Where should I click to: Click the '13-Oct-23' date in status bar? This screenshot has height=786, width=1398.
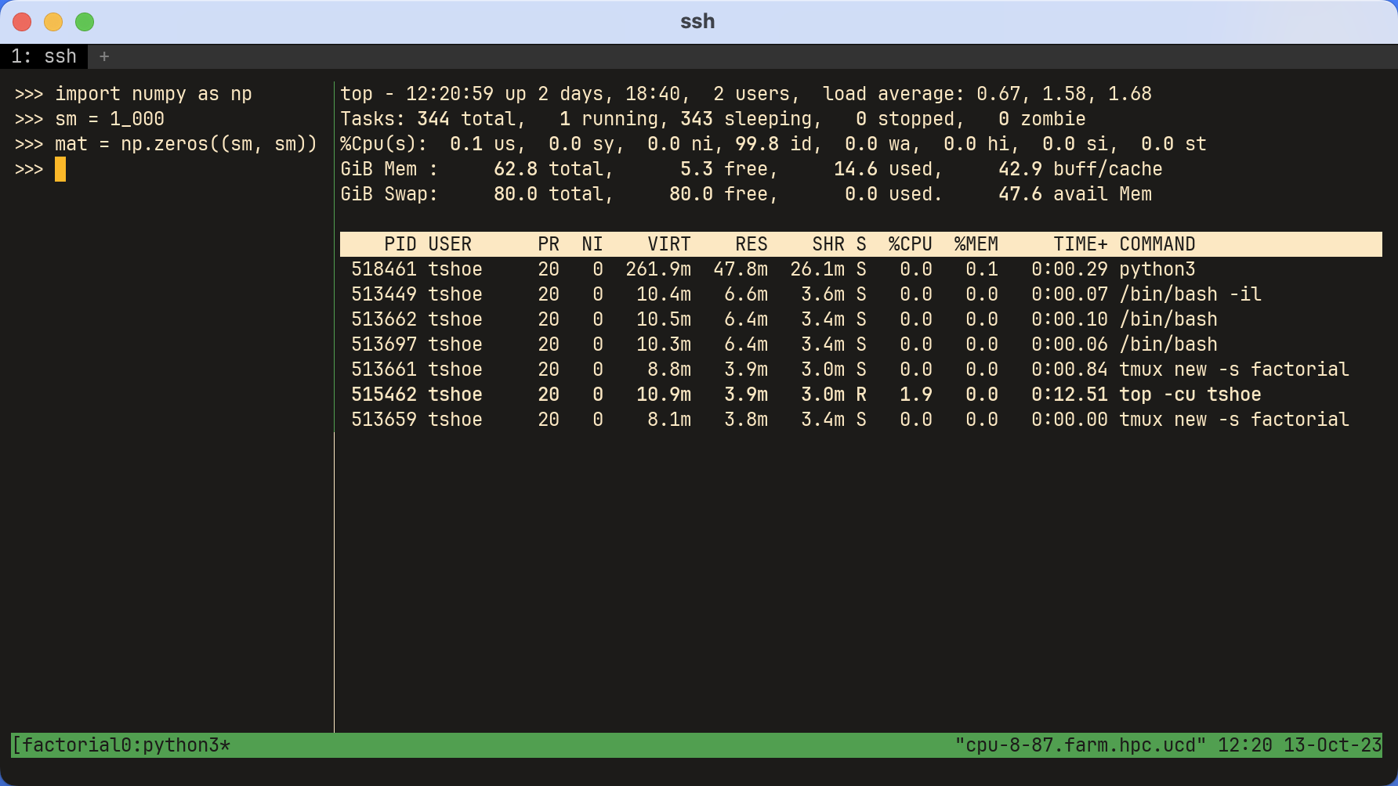(x=1333, y=745)
